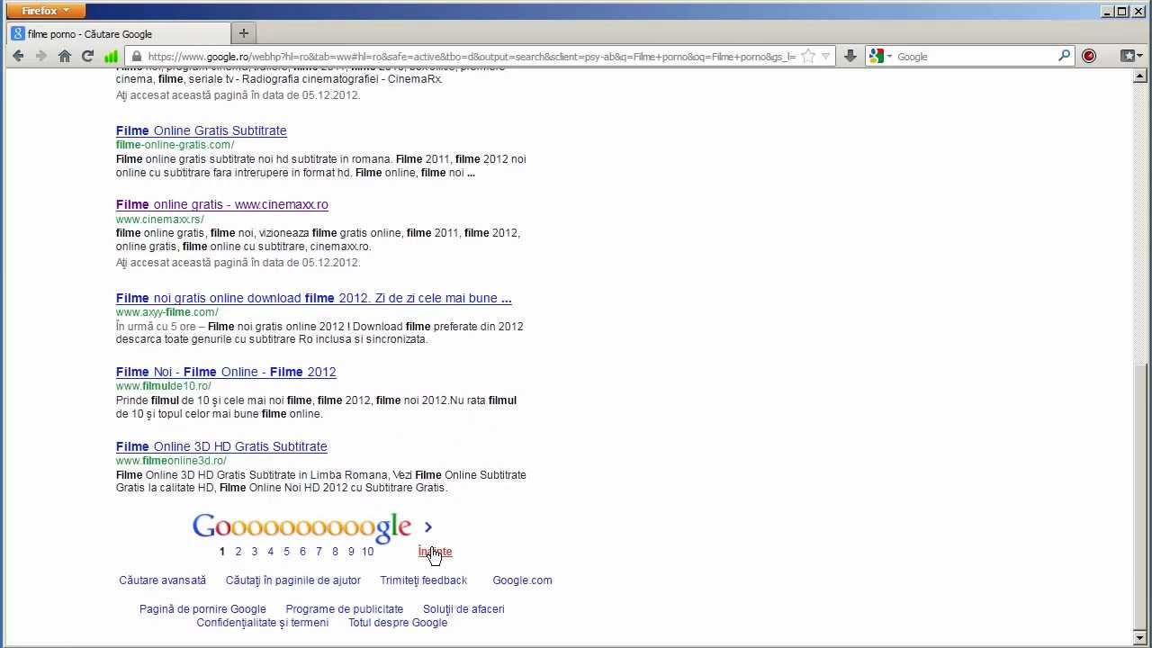
Task: Go to results page 2
Action: pyautogui.click(x=238, y=552)
